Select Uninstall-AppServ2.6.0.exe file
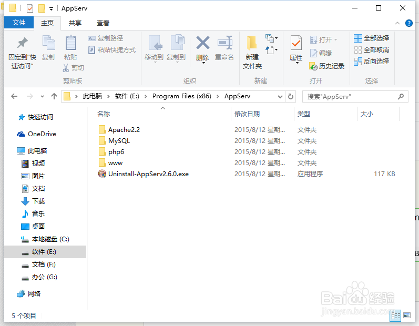 click(x=143, y=174)
